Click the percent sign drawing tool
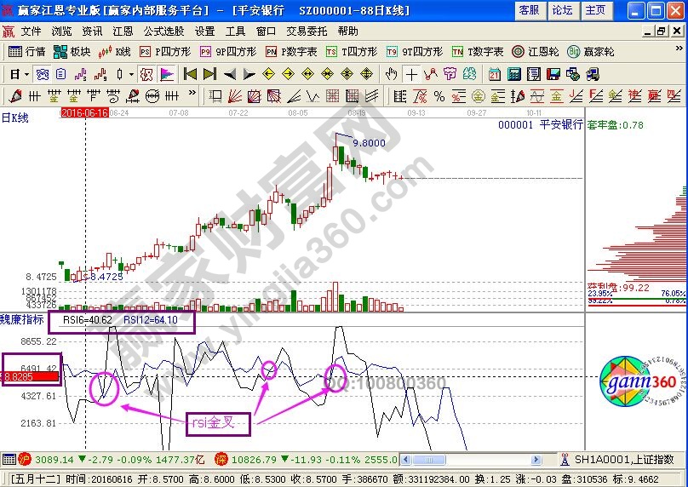 pos(439,95)
